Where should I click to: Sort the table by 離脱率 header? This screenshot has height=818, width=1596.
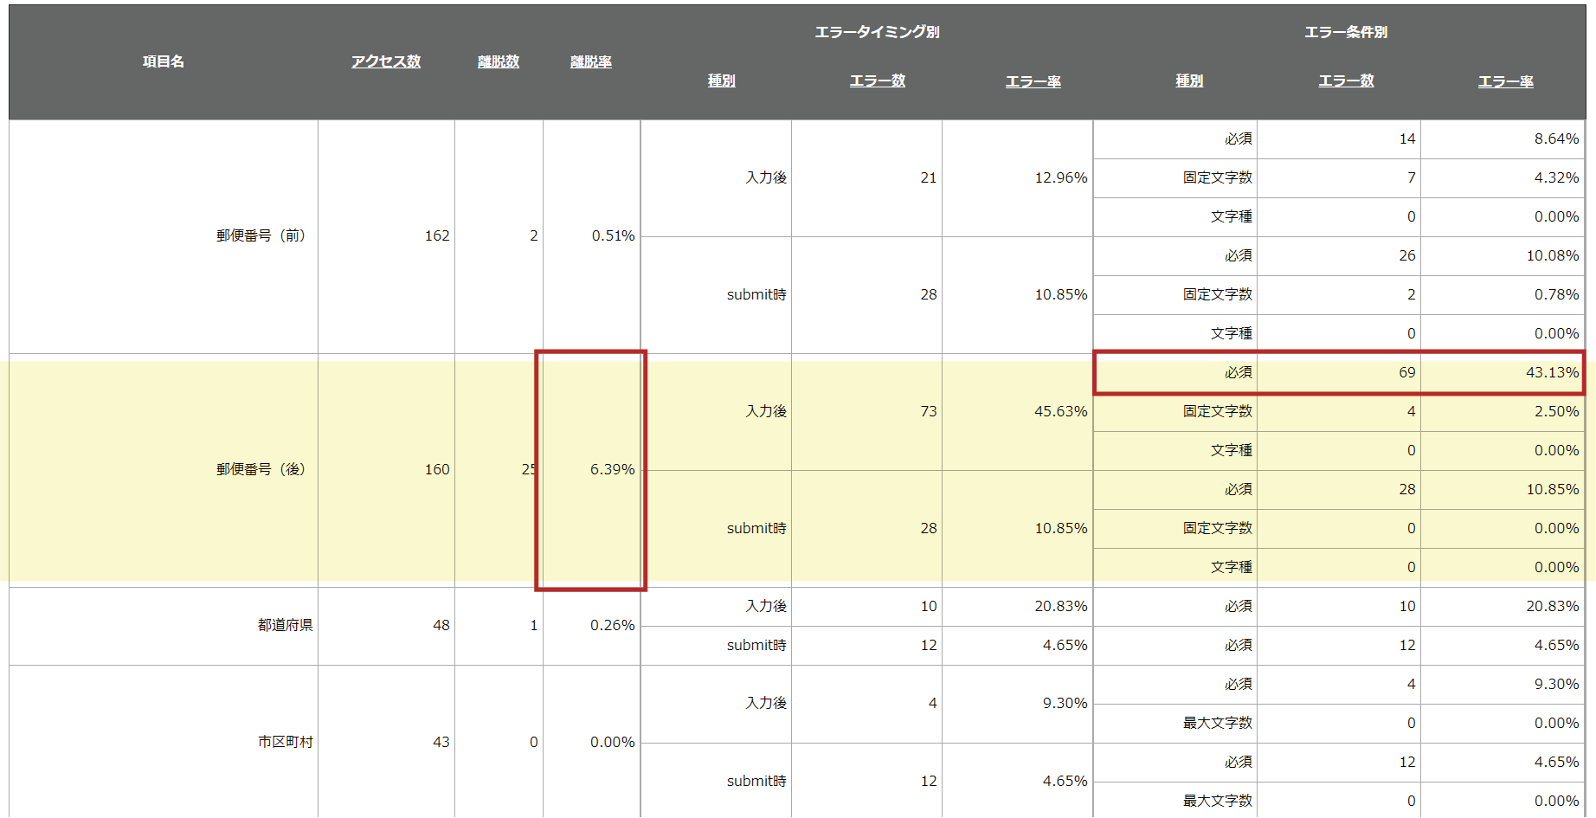click(591, 61)
